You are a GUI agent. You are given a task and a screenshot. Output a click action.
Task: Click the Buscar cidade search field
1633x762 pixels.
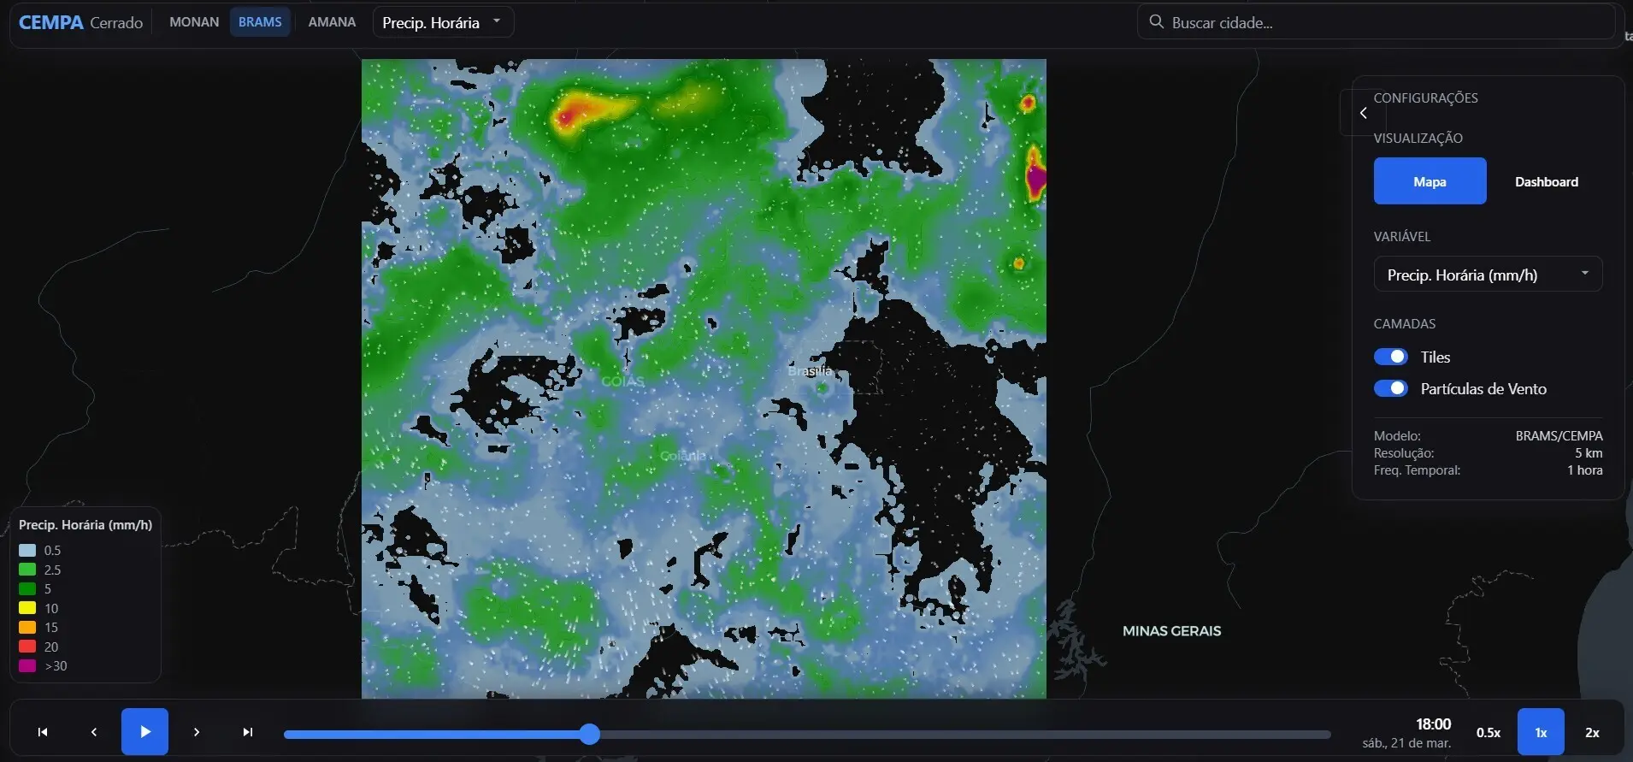(x=1385, y=23)
